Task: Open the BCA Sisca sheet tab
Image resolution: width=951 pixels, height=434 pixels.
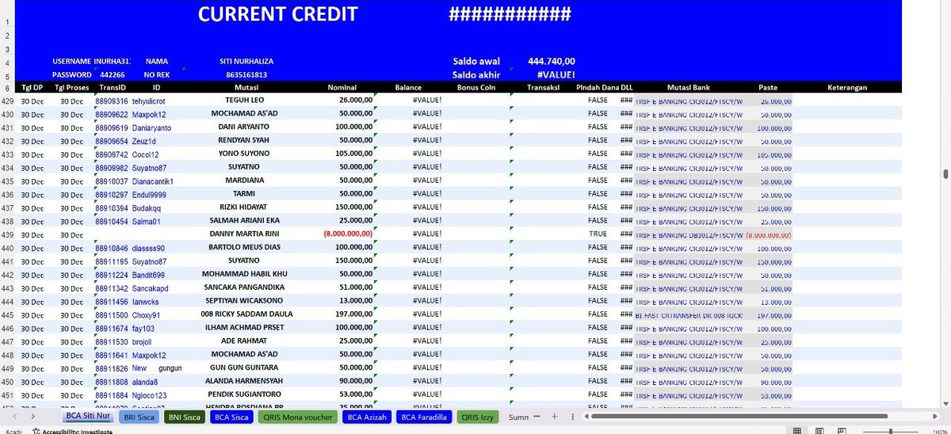Action: click(231, 416)
